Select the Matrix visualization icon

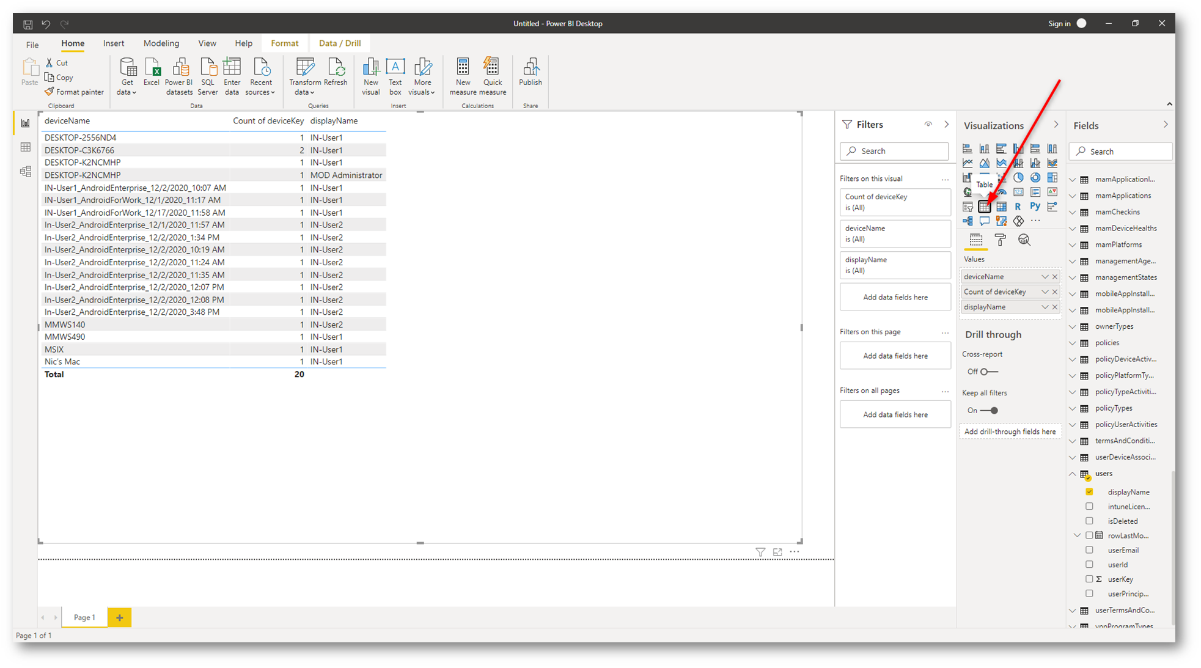tap(1001, 207)
